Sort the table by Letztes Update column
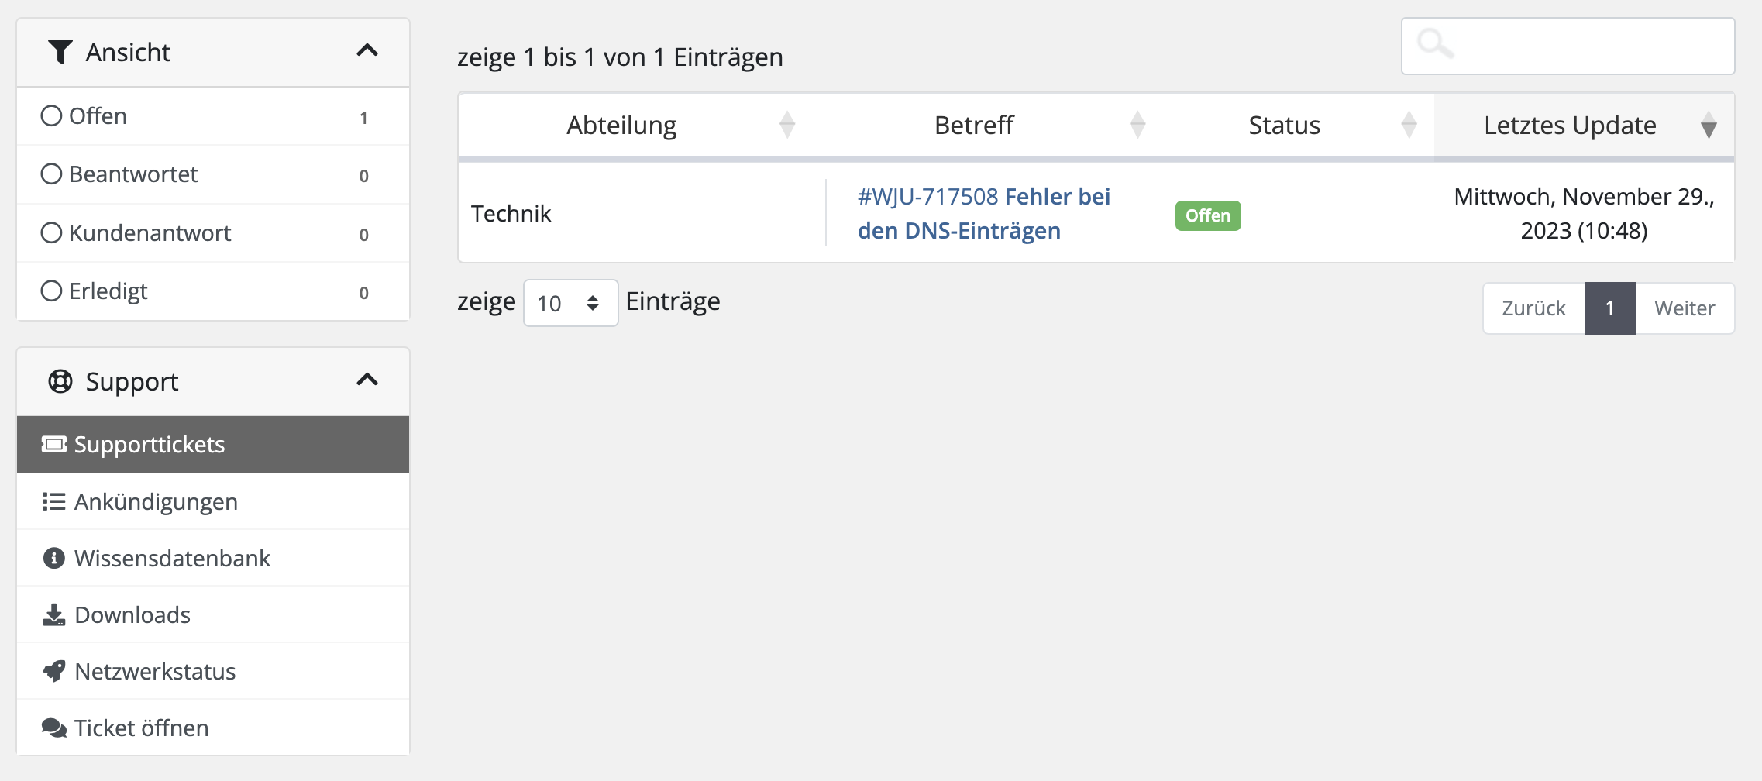The height and width of the screenshot is (781, 1762). pyautogui.click(x=1569, y=125)
